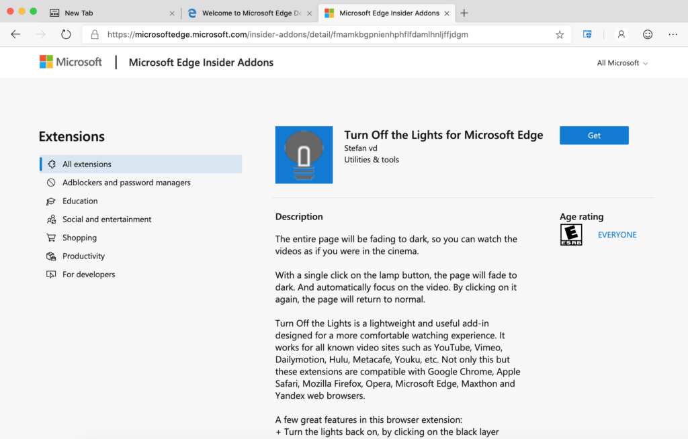Click the Get button to install the extension

click(x=593, y=135)
